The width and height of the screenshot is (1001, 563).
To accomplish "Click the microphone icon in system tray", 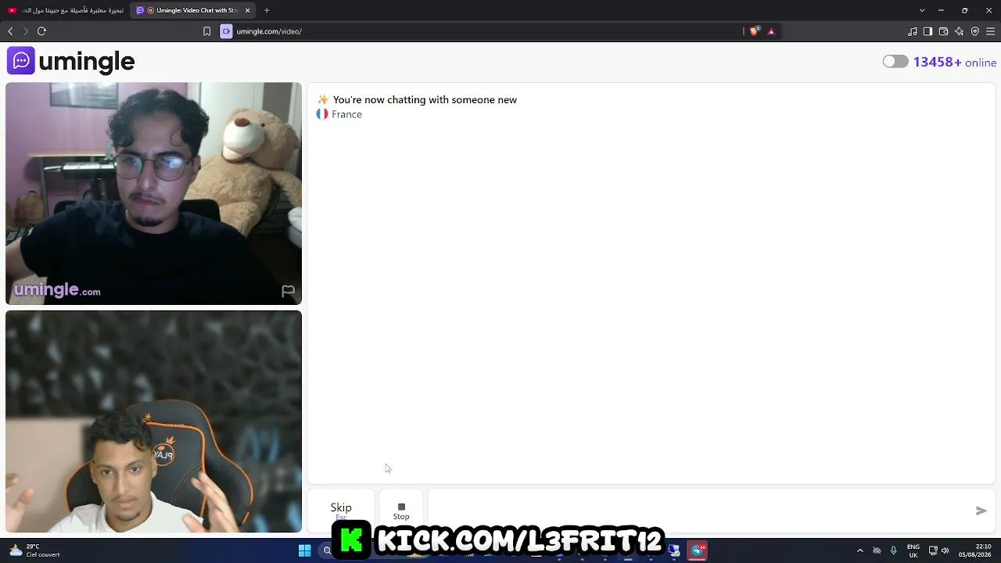I will [x=893, y=550].
